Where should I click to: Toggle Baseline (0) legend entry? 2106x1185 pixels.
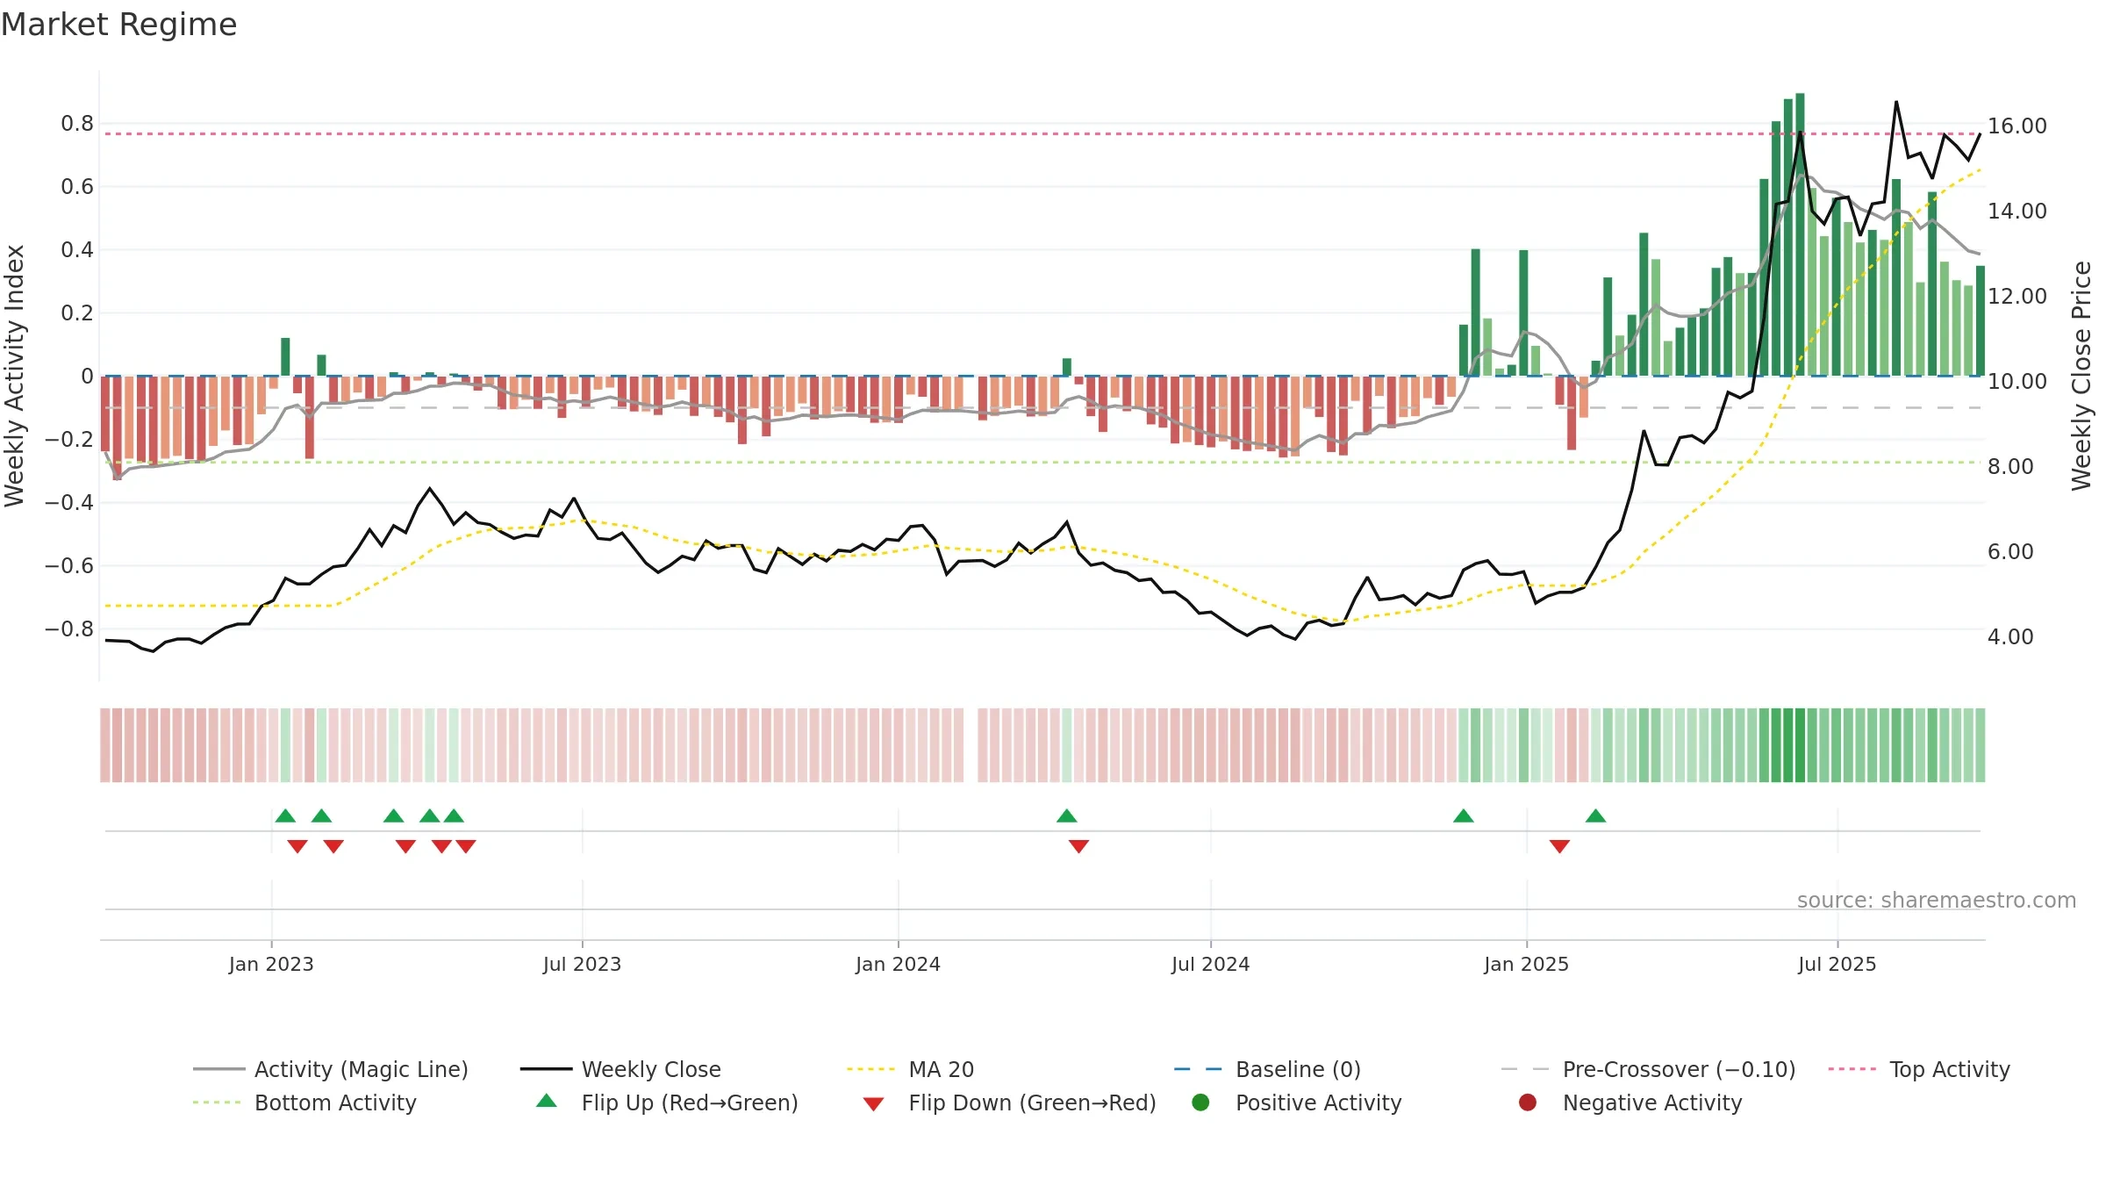click(x=1267, y=1069)
